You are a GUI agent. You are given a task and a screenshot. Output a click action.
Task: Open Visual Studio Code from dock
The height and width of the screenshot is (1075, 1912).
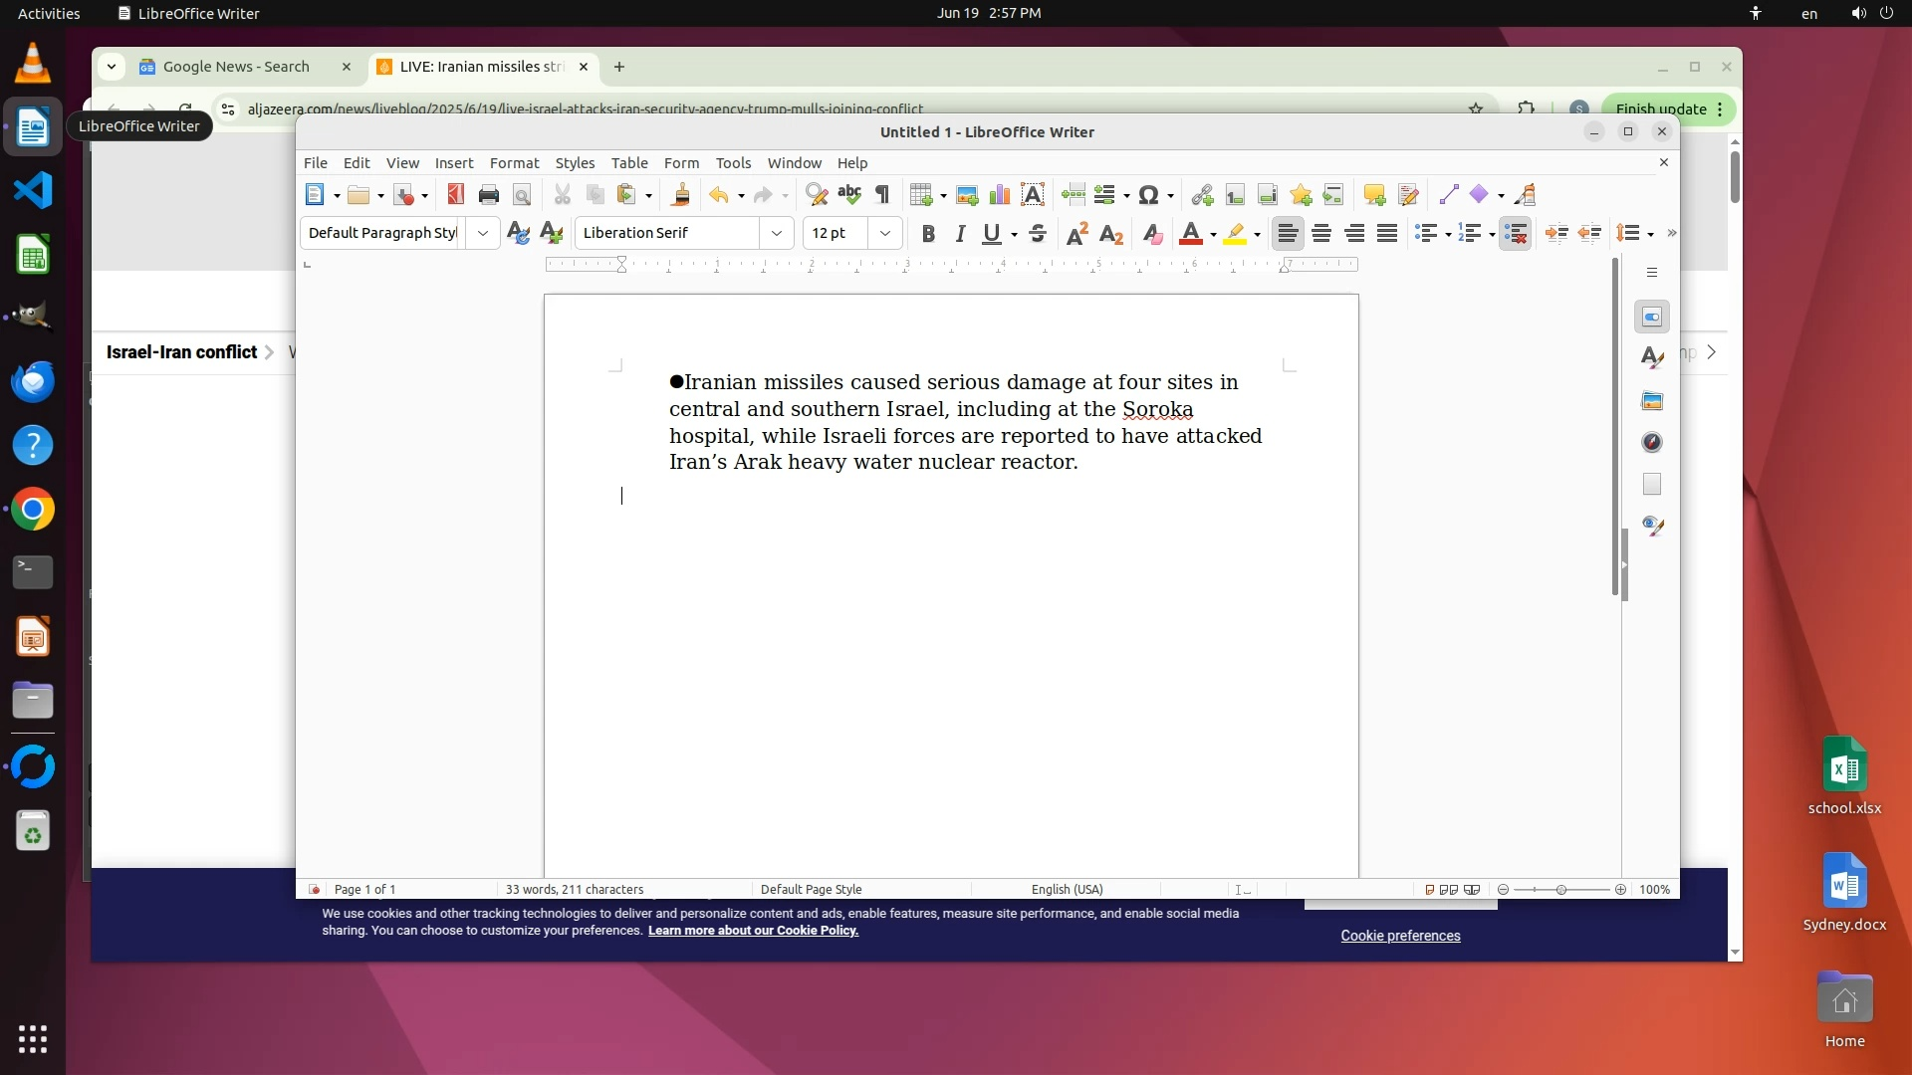coord(33,190)
